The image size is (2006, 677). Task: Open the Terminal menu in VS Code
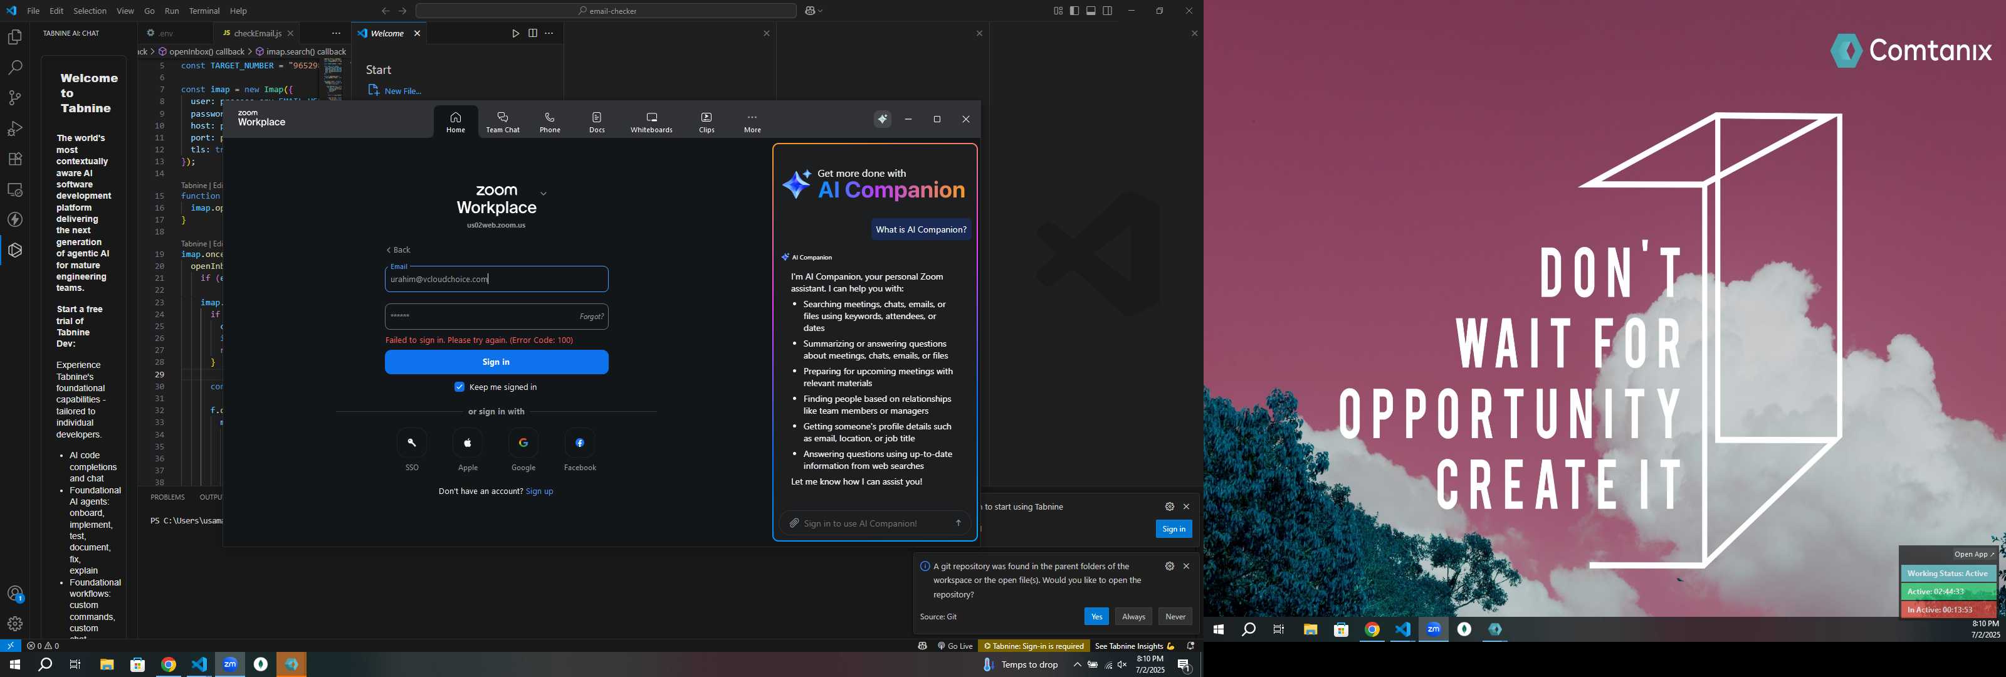(x=204, y=11)
